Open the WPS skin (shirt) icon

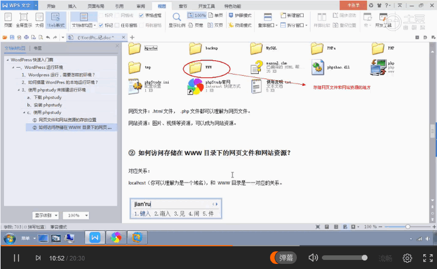coord(379,5)
